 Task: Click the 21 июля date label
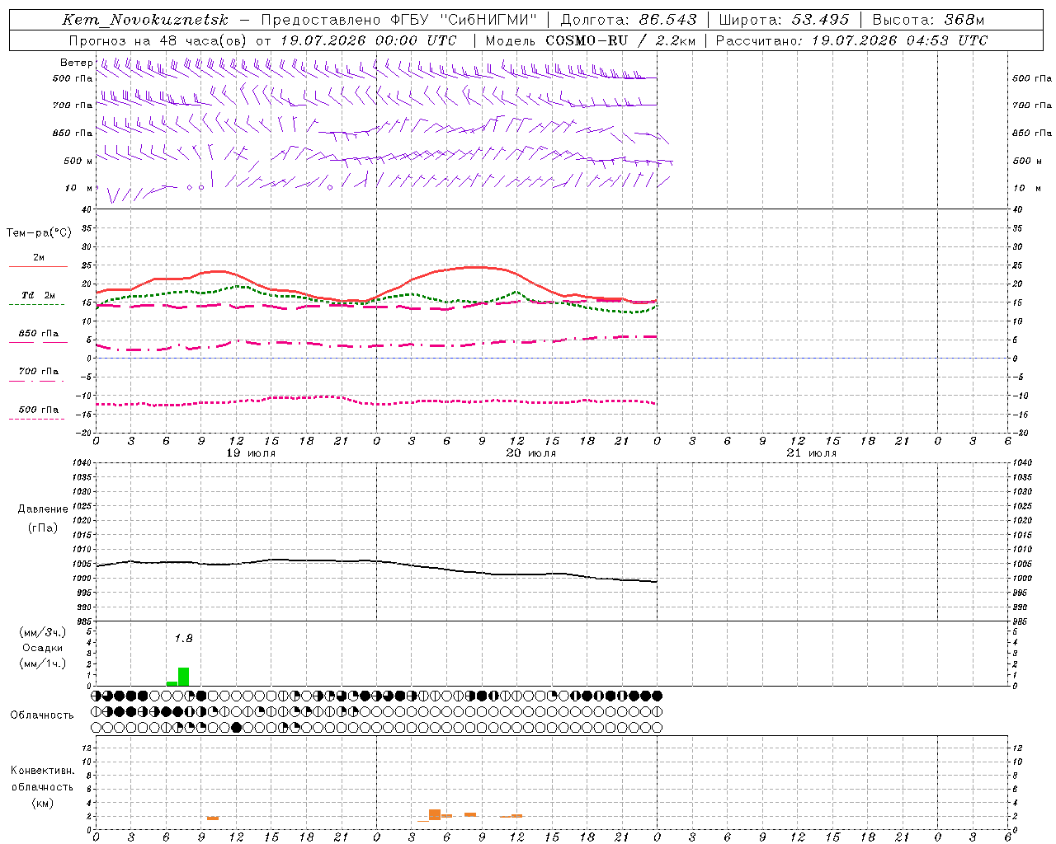(811, 453)
